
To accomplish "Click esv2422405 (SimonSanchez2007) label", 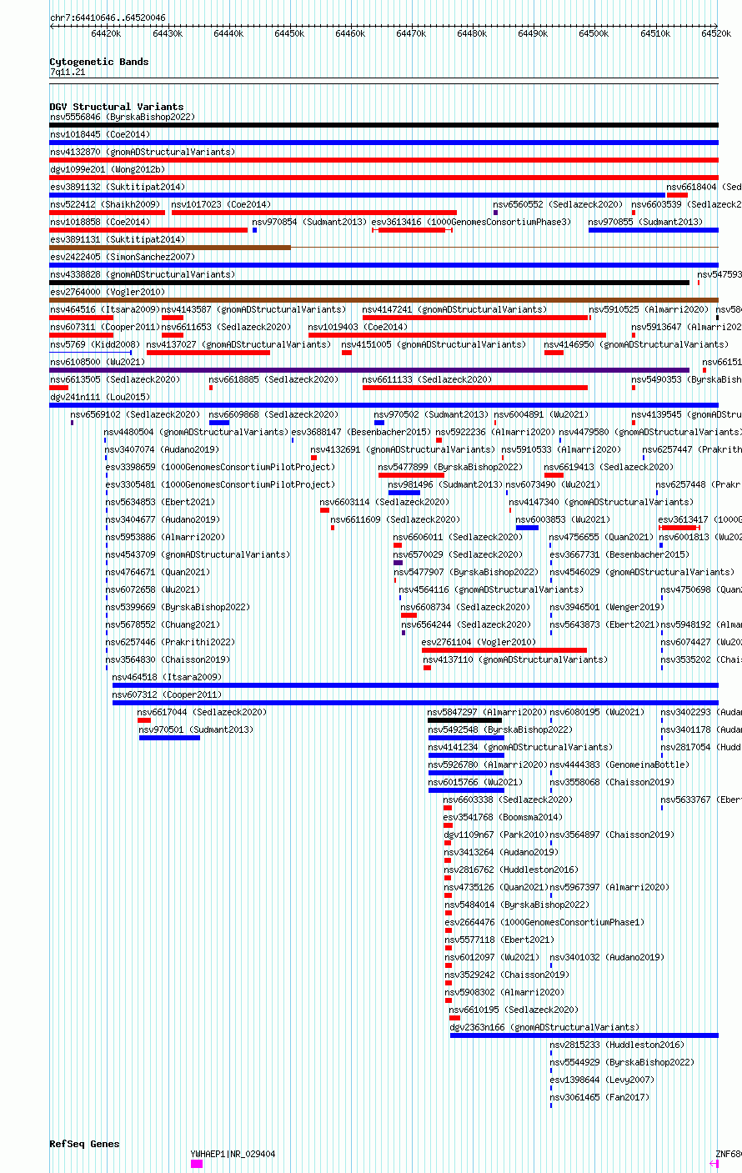I will (123, 257).
